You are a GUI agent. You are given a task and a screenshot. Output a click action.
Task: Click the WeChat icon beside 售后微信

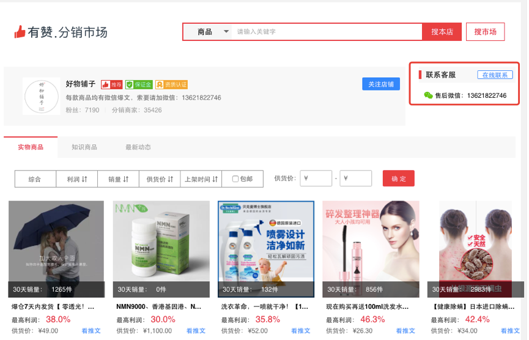(428, 95)
